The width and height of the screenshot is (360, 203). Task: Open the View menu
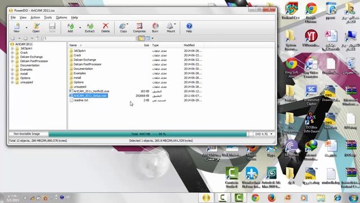click(x=23, y=17)
